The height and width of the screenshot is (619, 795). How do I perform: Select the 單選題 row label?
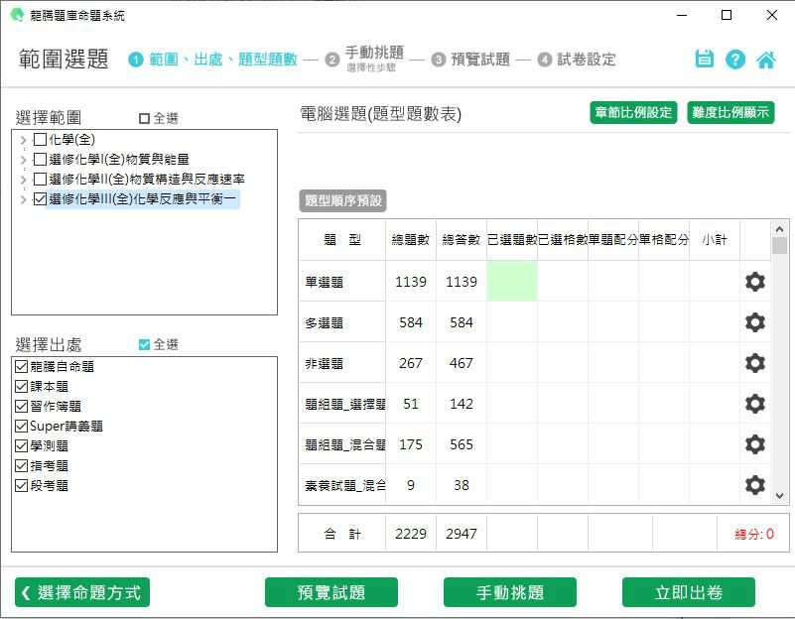pos(324,282)
